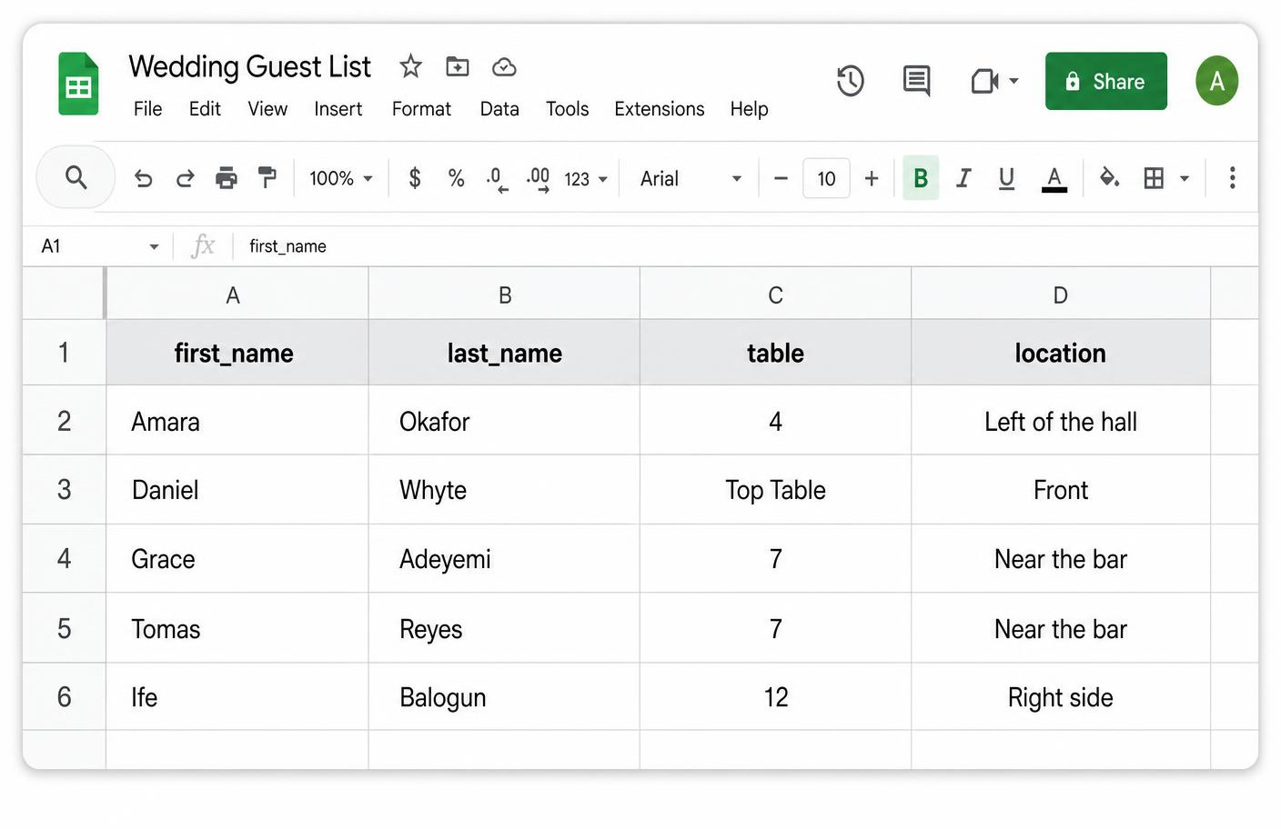
Task: Select the cell containing Okafor
Action: tap(504, 421)
